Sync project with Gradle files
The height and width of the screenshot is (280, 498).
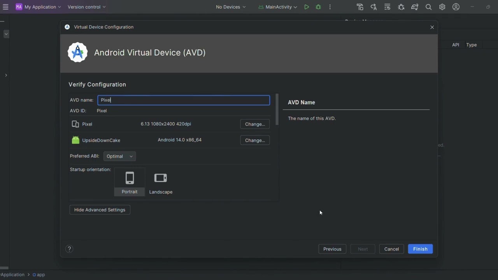tap(415, 7)
